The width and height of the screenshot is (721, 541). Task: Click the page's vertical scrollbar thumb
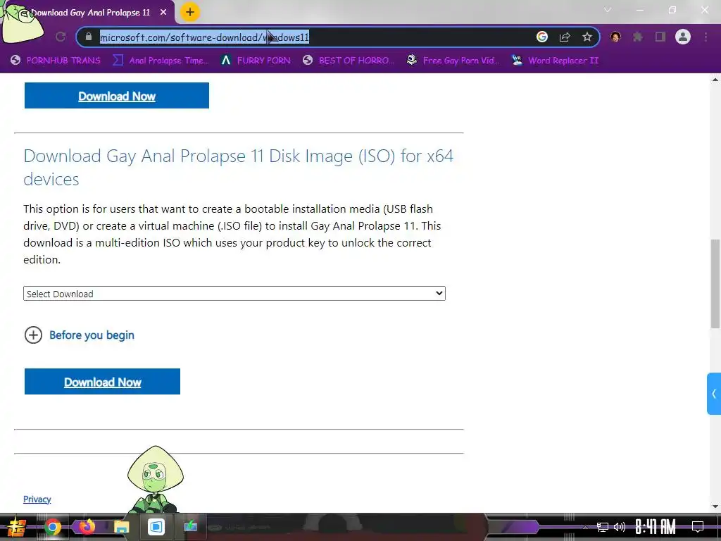715,284
